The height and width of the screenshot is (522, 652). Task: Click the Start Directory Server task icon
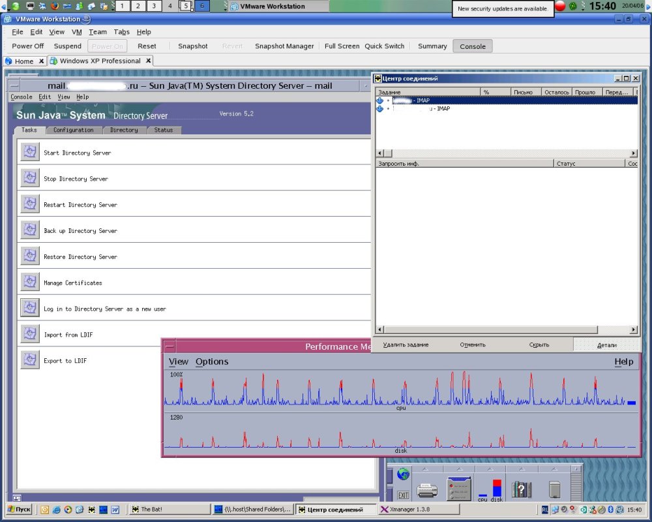pos(30,152)
